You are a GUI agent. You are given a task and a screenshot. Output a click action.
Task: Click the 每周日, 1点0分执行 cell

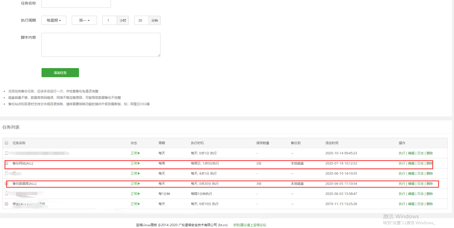point(205,163)
